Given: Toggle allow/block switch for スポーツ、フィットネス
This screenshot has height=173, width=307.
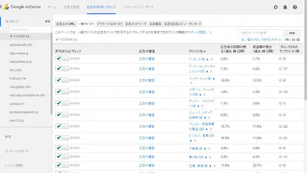Looking at the screenshot, I should tap(62, 91).
